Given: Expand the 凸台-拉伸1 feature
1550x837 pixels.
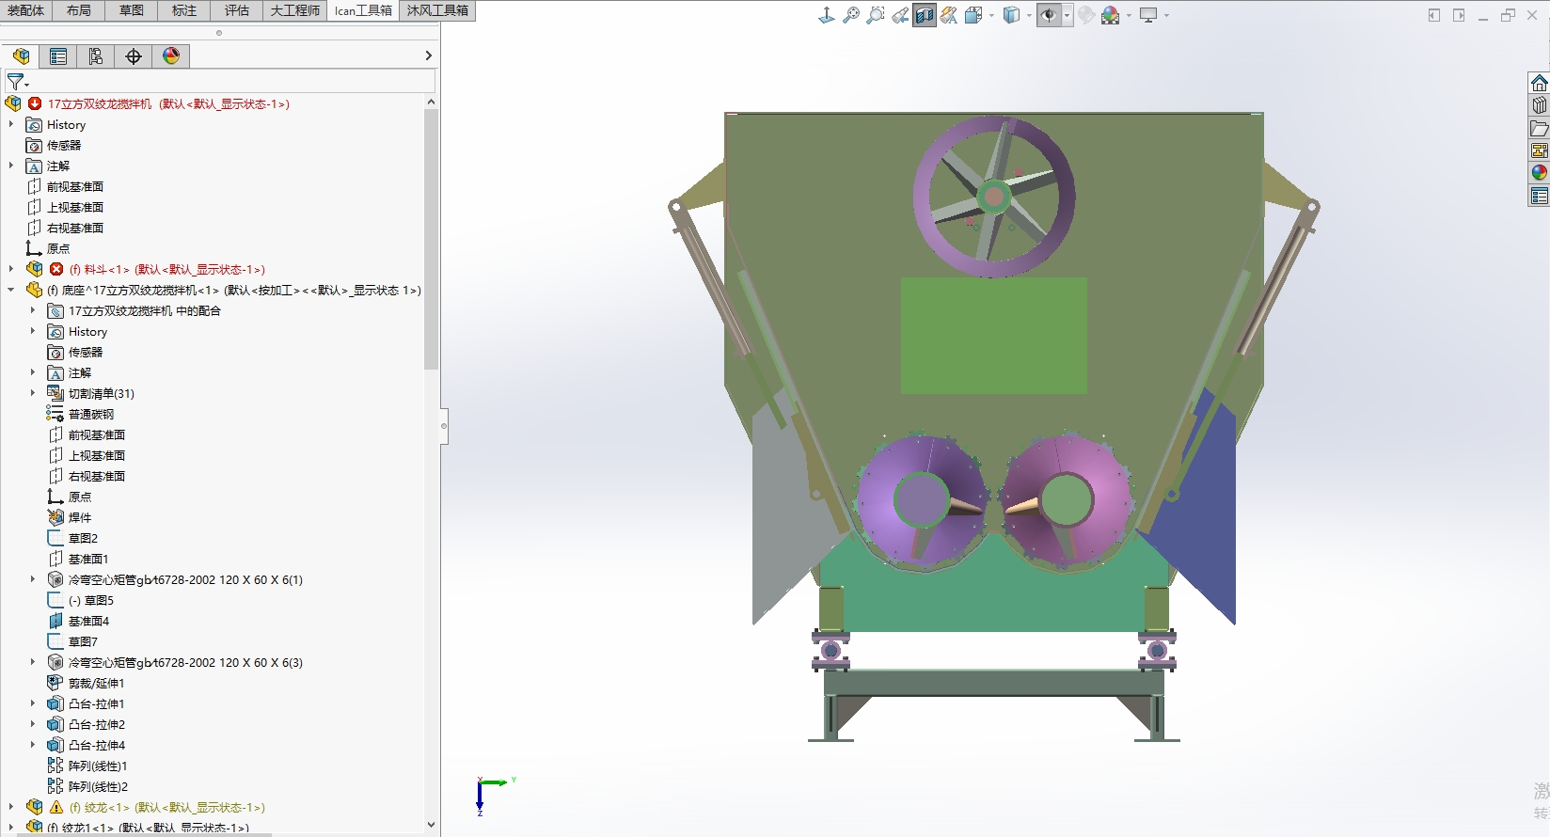Looking at the screenshot, I should (x=33, y=703).
